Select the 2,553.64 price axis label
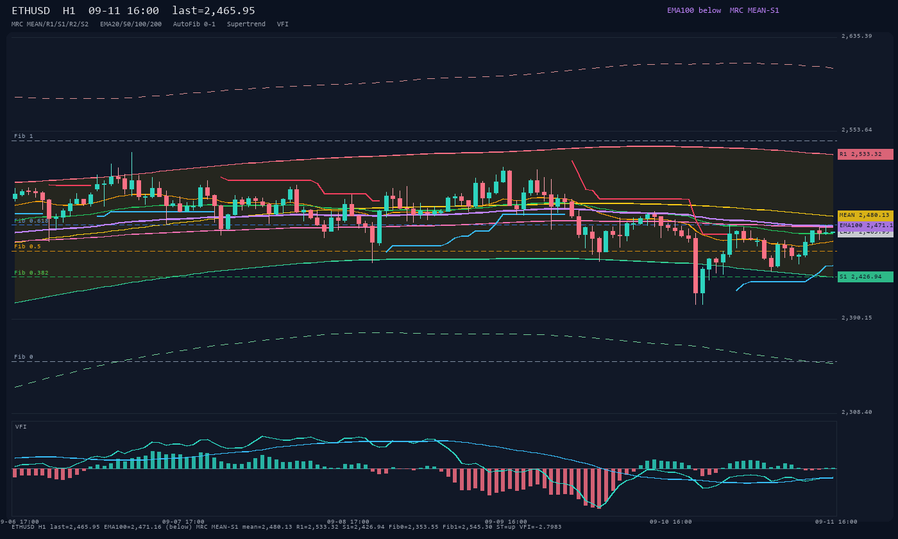The width and height of the screenshot is (898, 539). [x=857, y=130]
